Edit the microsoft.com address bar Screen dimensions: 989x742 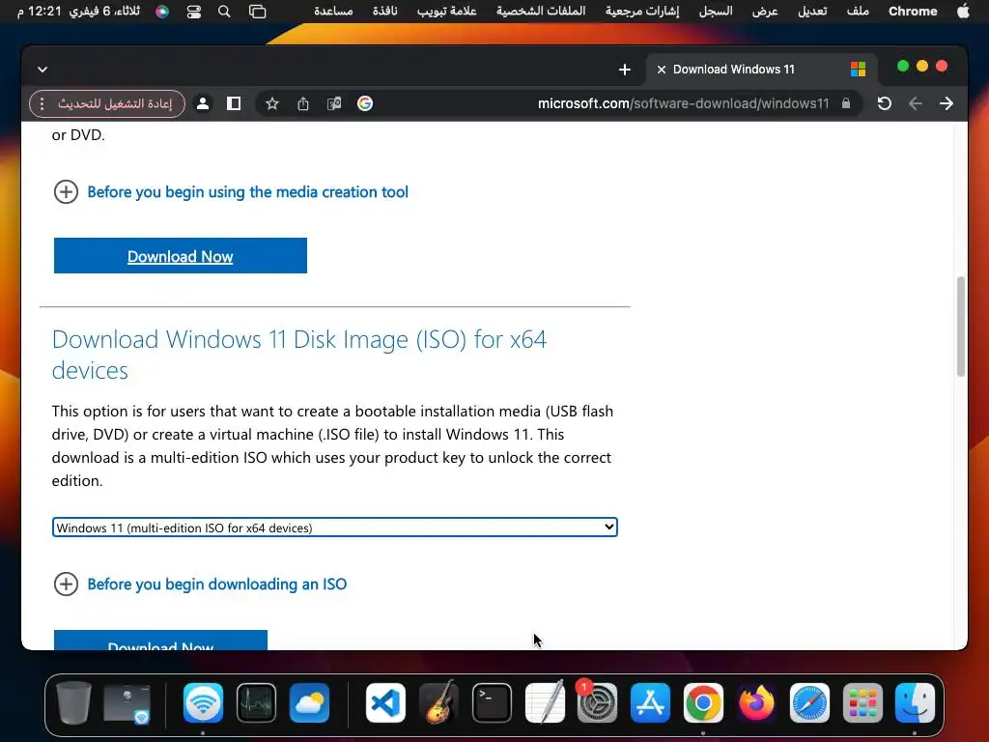coord(683,103)
